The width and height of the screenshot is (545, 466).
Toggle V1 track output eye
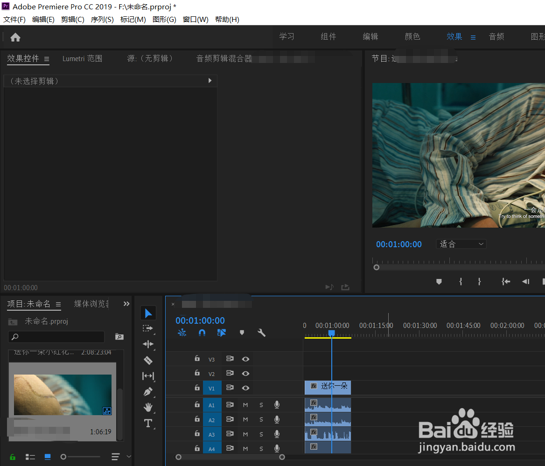(245, 388)
